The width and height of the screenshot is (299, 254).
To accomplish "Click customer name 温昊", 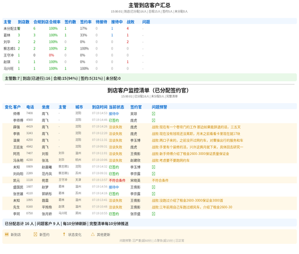I will click(x=16, y=141).
